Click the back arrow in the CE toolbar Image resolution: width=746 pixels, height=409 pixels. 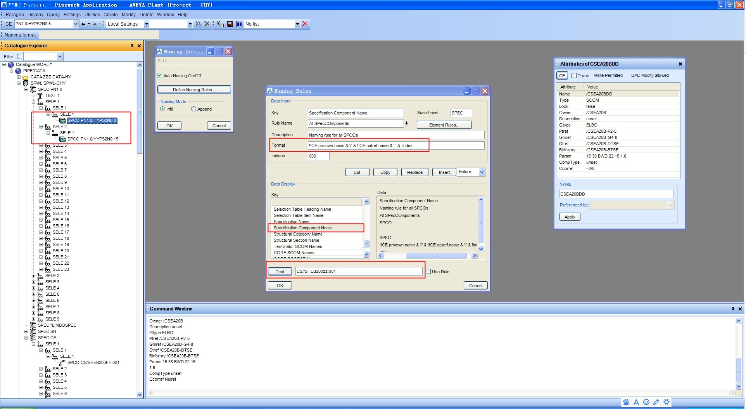[x=83, y=24]
